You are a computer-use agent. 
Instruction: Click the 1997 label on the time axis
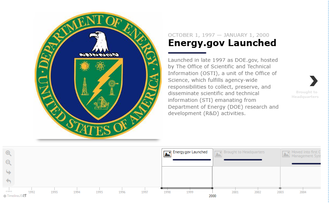tap(144, 192)
